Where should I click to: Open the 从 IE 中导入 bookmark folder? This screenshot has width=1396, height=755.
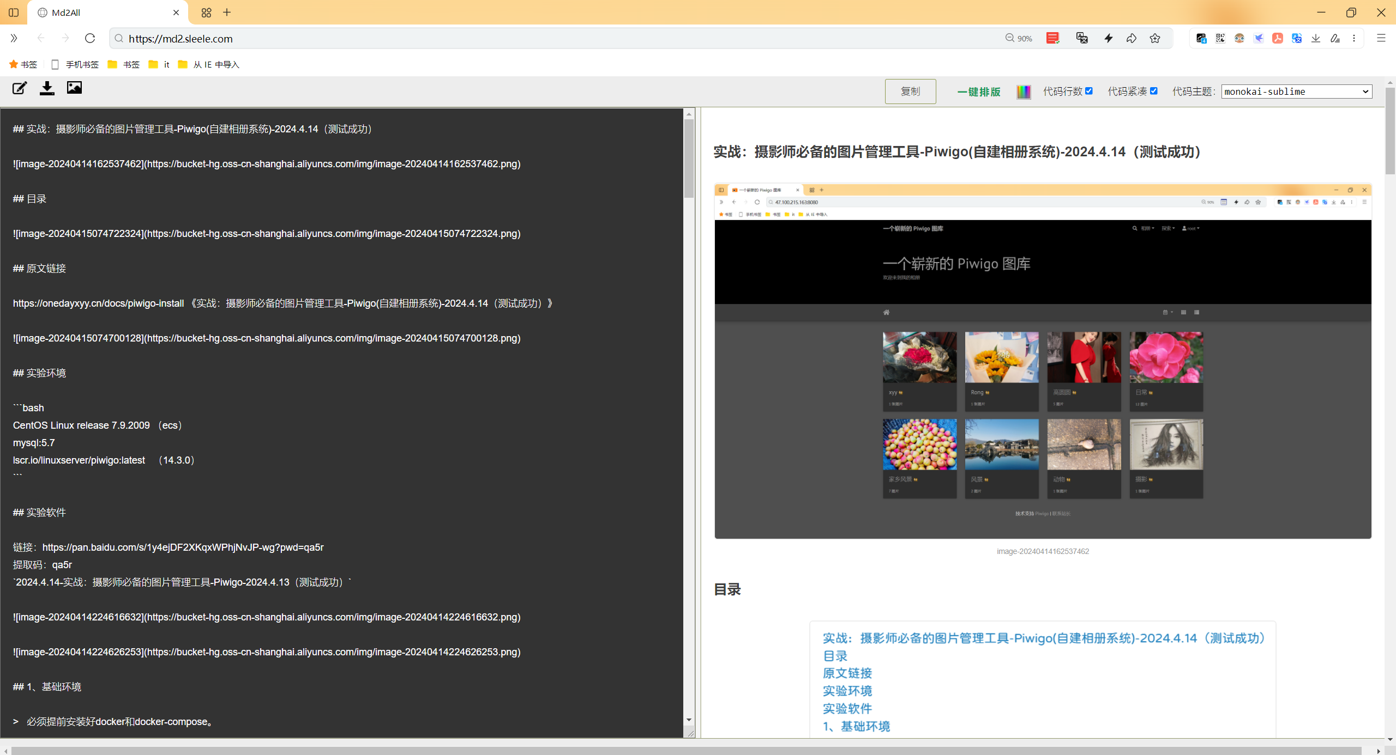click(209, 64)
